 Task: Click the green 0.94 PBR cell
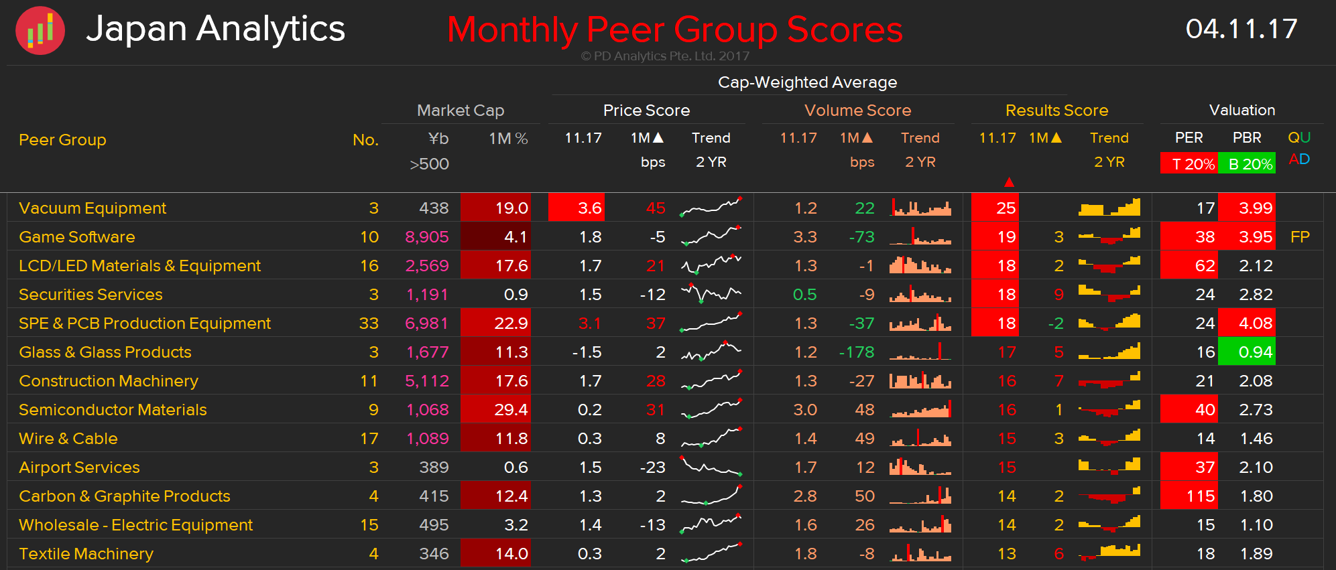[x=1248, y=352]
